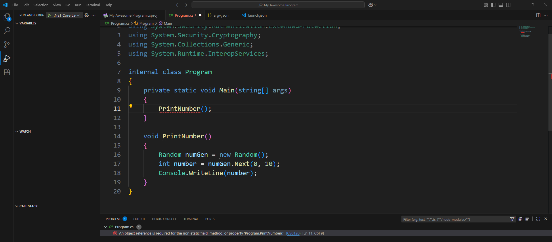Open launch.json via the debug gear icon

coord(87,15)
